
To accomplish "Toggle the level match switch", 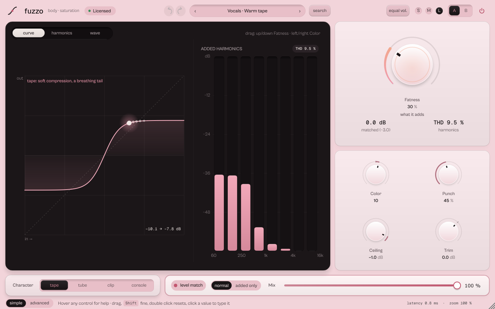I will 188,285.
